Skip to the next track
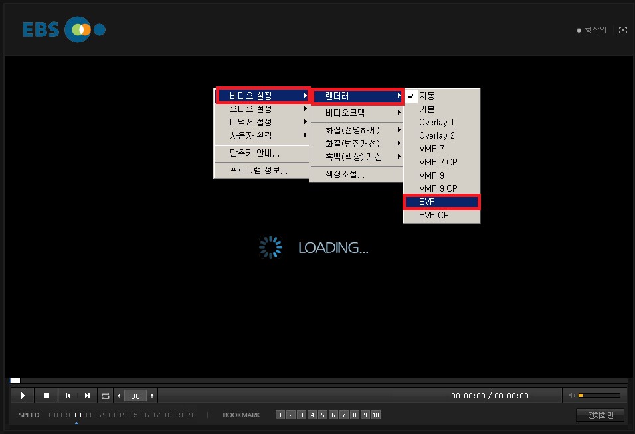The height and width of the screenshot is (434, 635). 87,396
